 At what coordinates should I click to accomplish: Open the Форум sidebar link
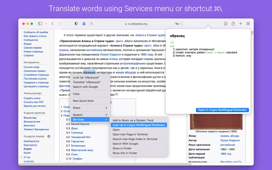tap(28, 44)
